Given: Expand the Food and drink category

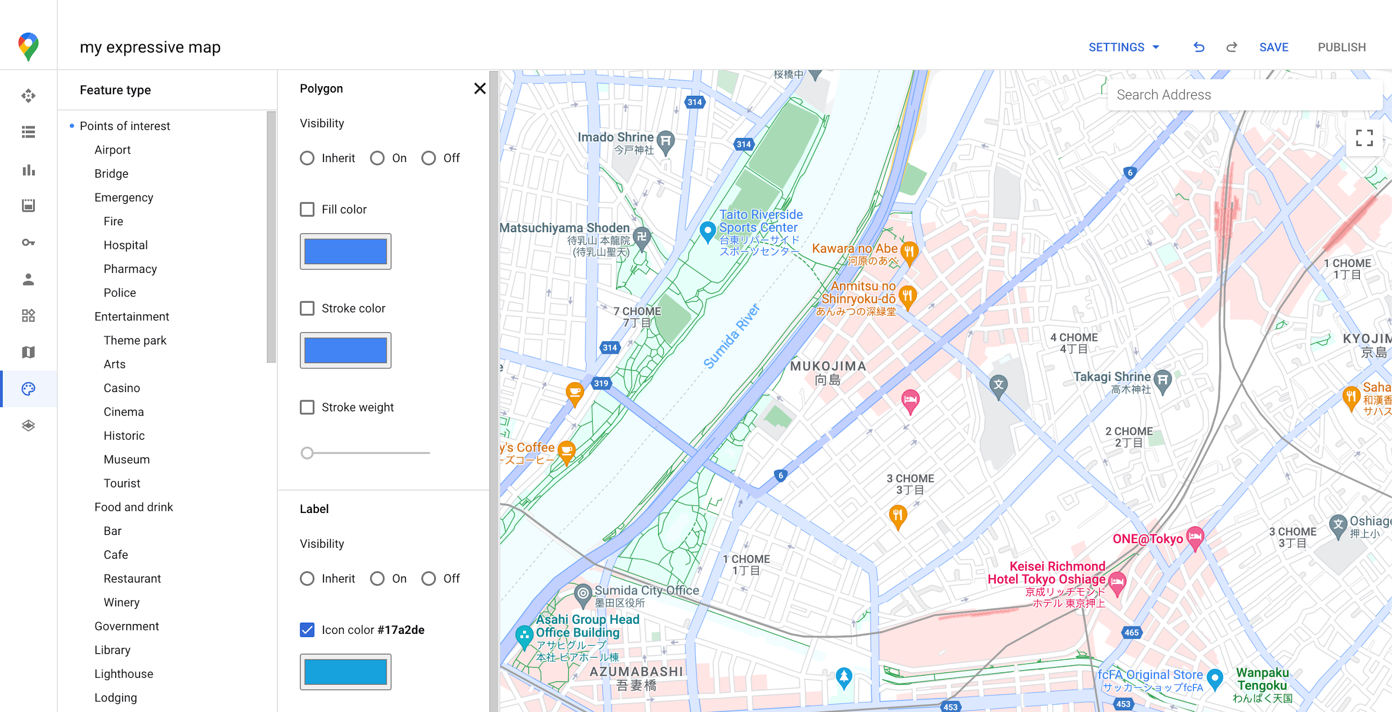Looking at the screenshot, I should [133, 507].
